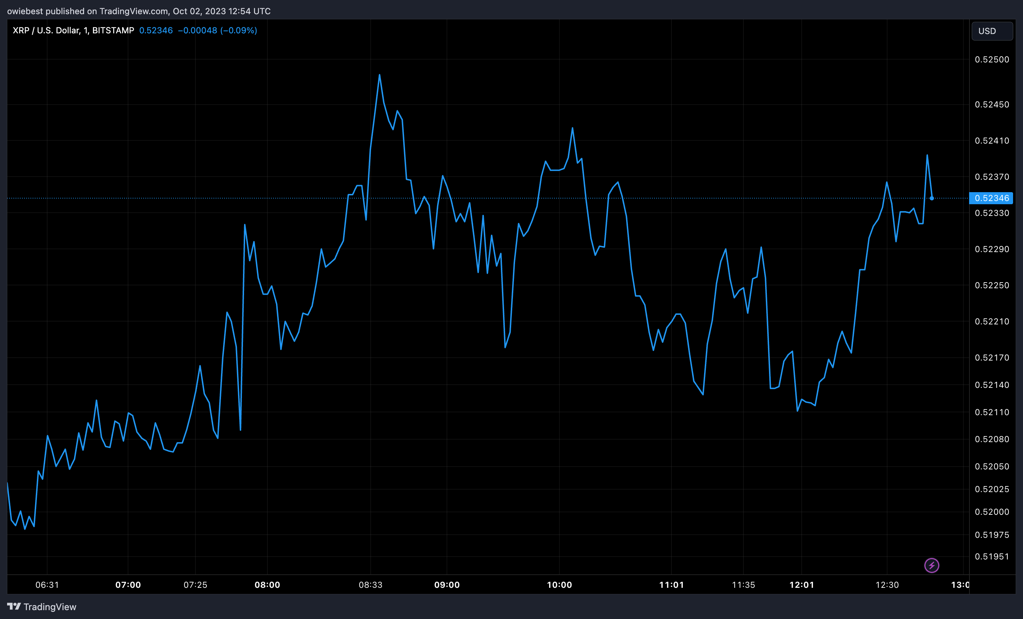The width and height of the screenshot is (1023, 619).
Task: Click the 11:35 time axis label
Action: (x=743, y=585)
